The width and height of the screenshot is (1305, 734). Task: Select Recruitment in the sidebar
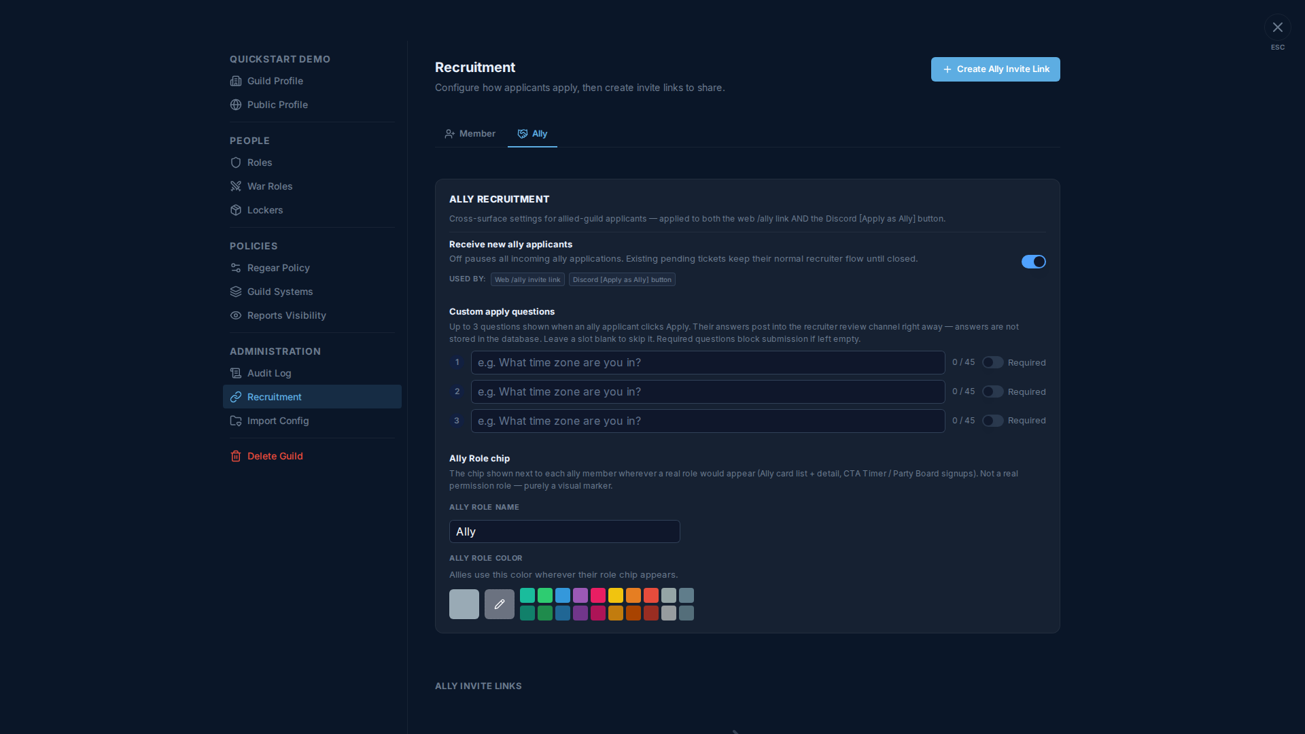pyautogui.click(x=312, y=397)
